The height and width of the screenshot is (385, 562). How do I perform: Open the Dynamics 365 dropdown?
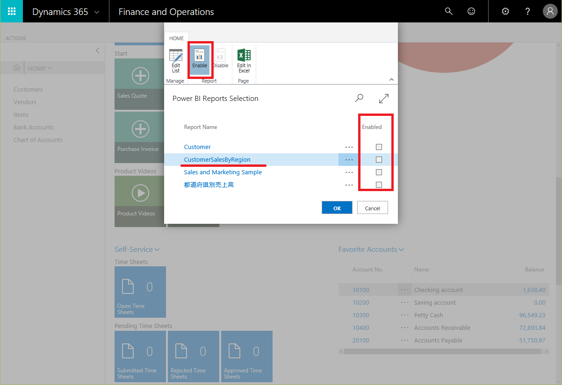pos(65,12)
